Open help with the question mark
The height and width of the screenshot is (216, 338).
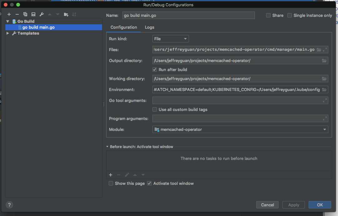click(9, 205)
